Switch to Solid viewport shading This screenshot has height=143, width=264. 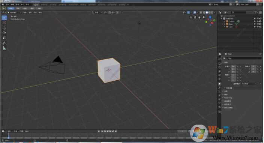[207, 12]
